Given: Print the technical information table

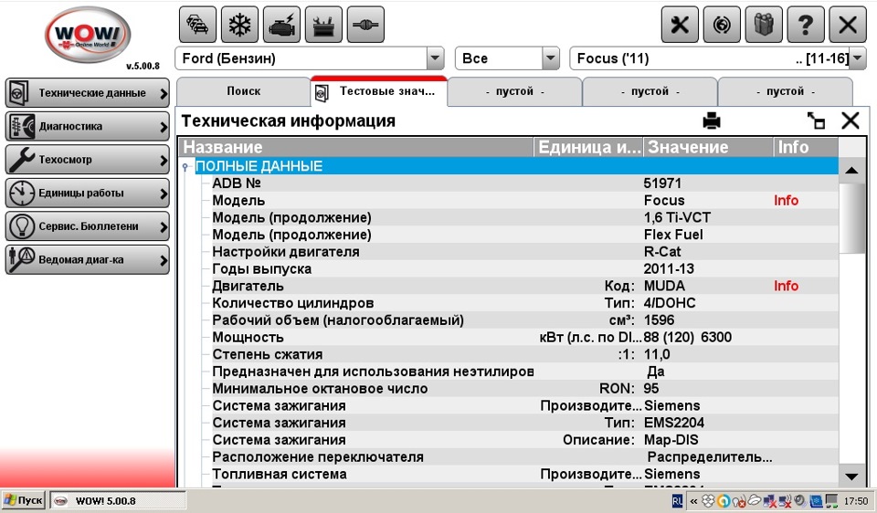Looking at the screenshot, I should click(x=712, y=120).
